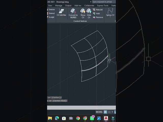The height and width of the screenshot is (122, 163).
Task: Click the keyword search field
Action: [104, 2]
